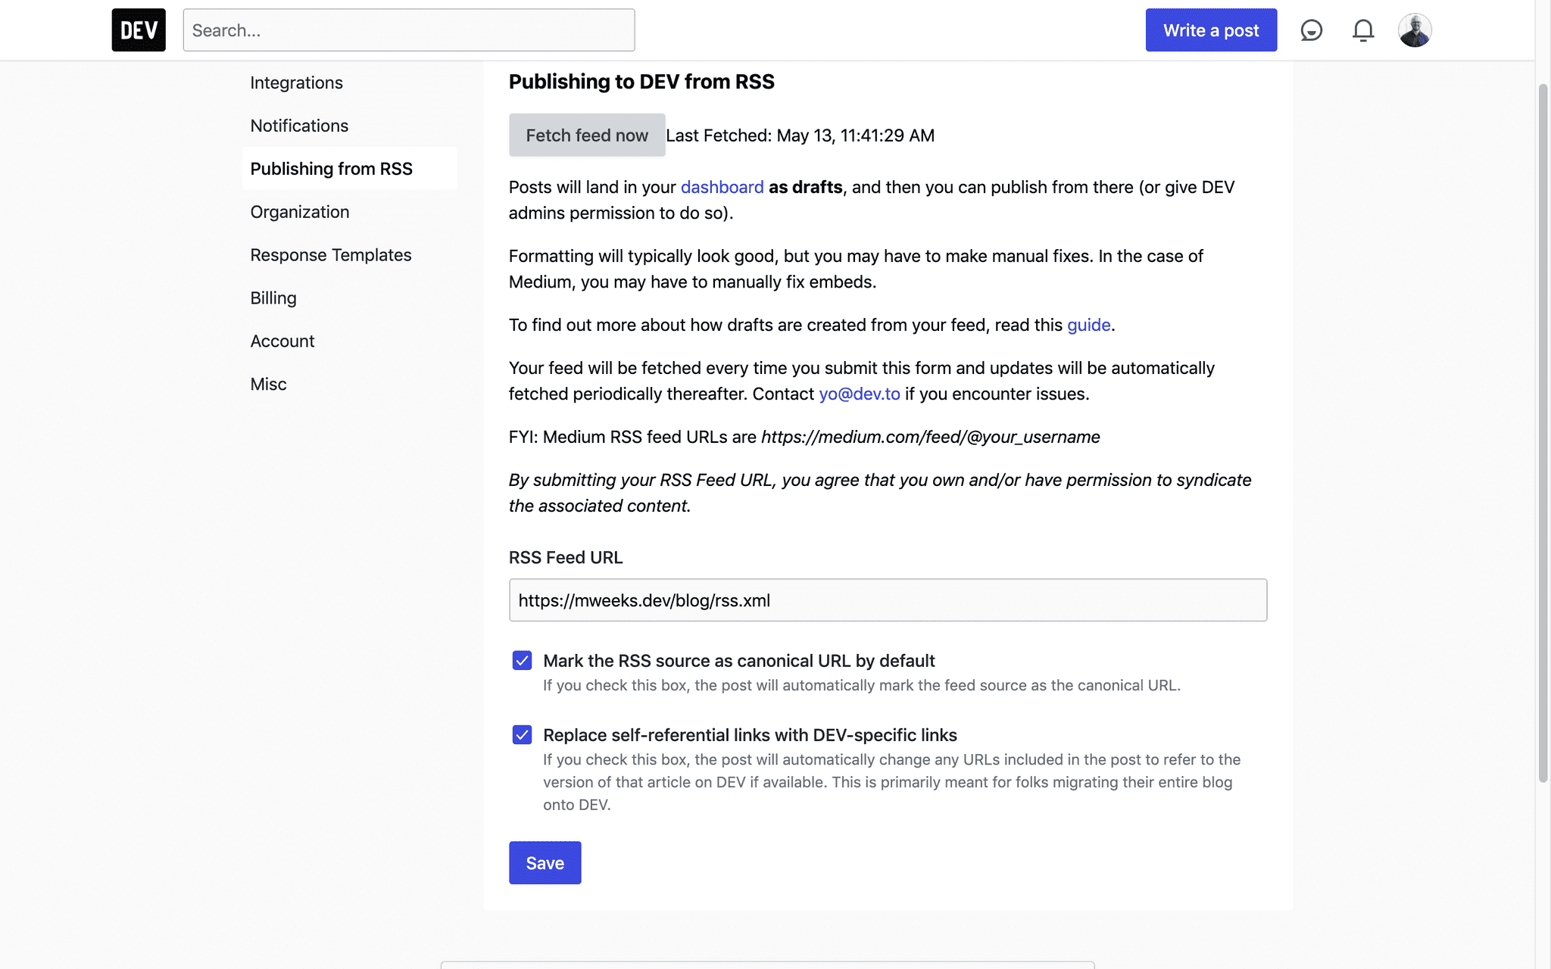Viewport: 1551px width, 969px height.
Task: Open Misc settings section
Action: pos(268,385)
